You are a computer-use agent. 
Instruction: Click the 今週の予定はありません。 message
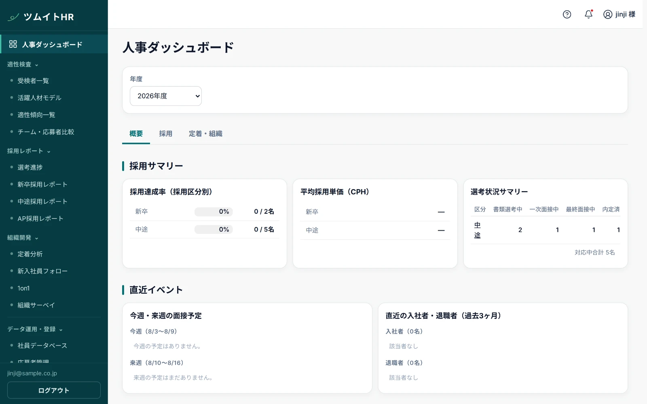point(168,346)
